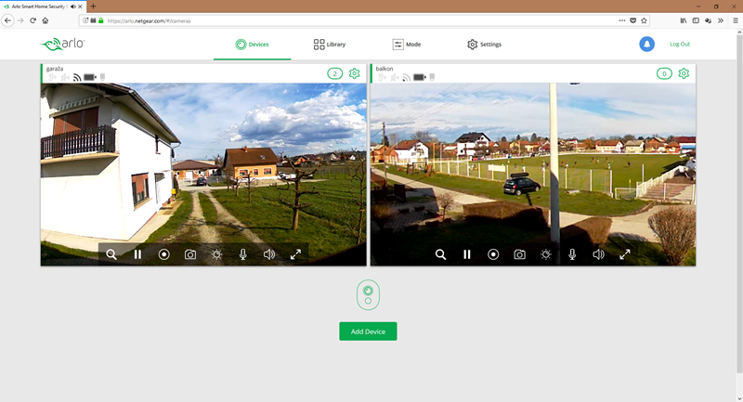Toggle the microphone on the garaža camera
The image size is (743, 402).
click(242, 254)
